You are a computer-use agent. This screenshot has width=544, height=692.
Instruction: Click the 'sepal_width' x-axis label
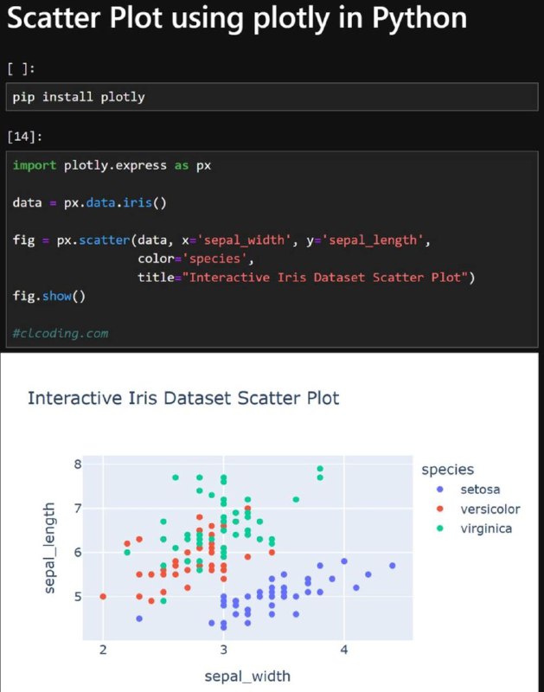click(247, 676)
